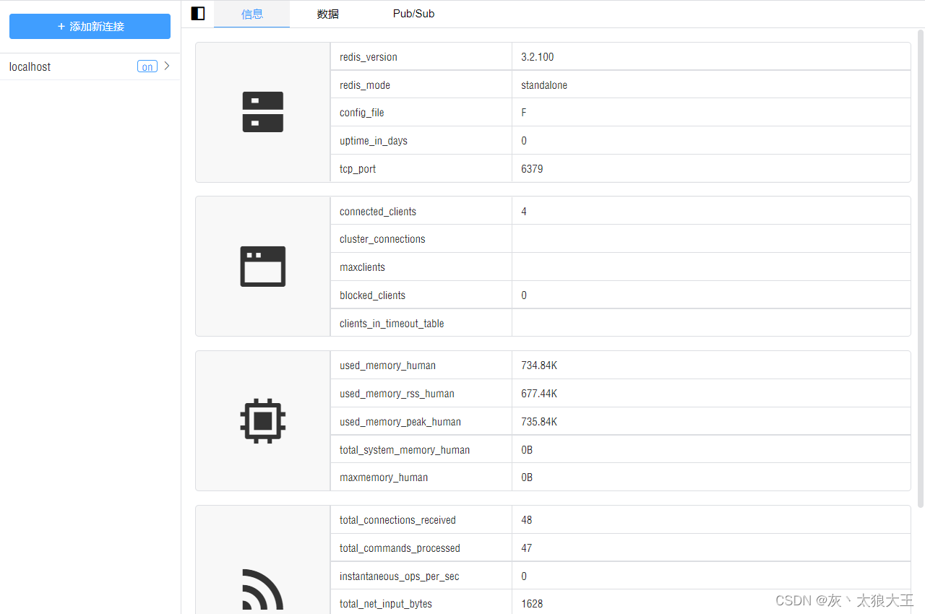Select the connected_clients label

(x=378, y=212)
